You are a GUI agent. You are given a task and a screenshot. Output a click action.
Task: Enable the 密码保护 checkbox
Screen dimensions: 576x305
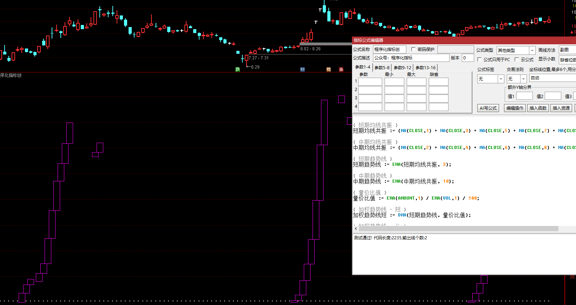413,50
